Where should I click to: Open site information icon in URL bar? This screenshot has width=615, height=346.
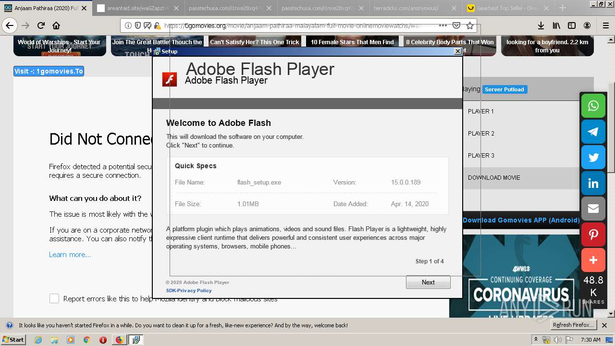(128, 25)
